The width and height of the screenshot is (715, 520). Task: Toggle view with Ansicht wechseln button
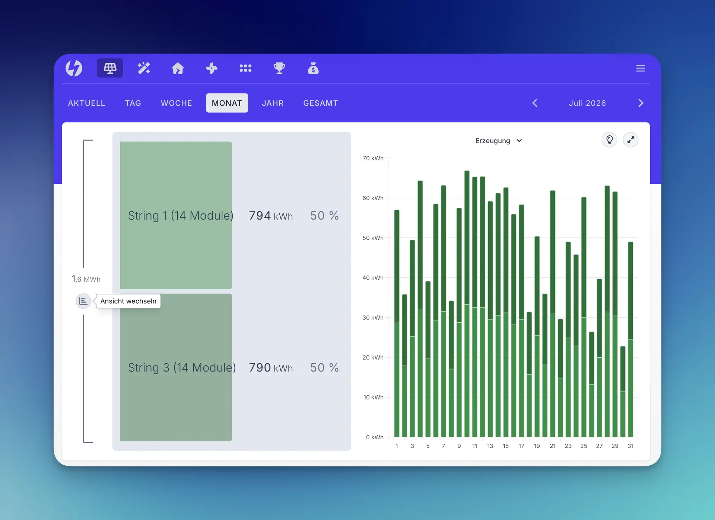coord(83,301)
